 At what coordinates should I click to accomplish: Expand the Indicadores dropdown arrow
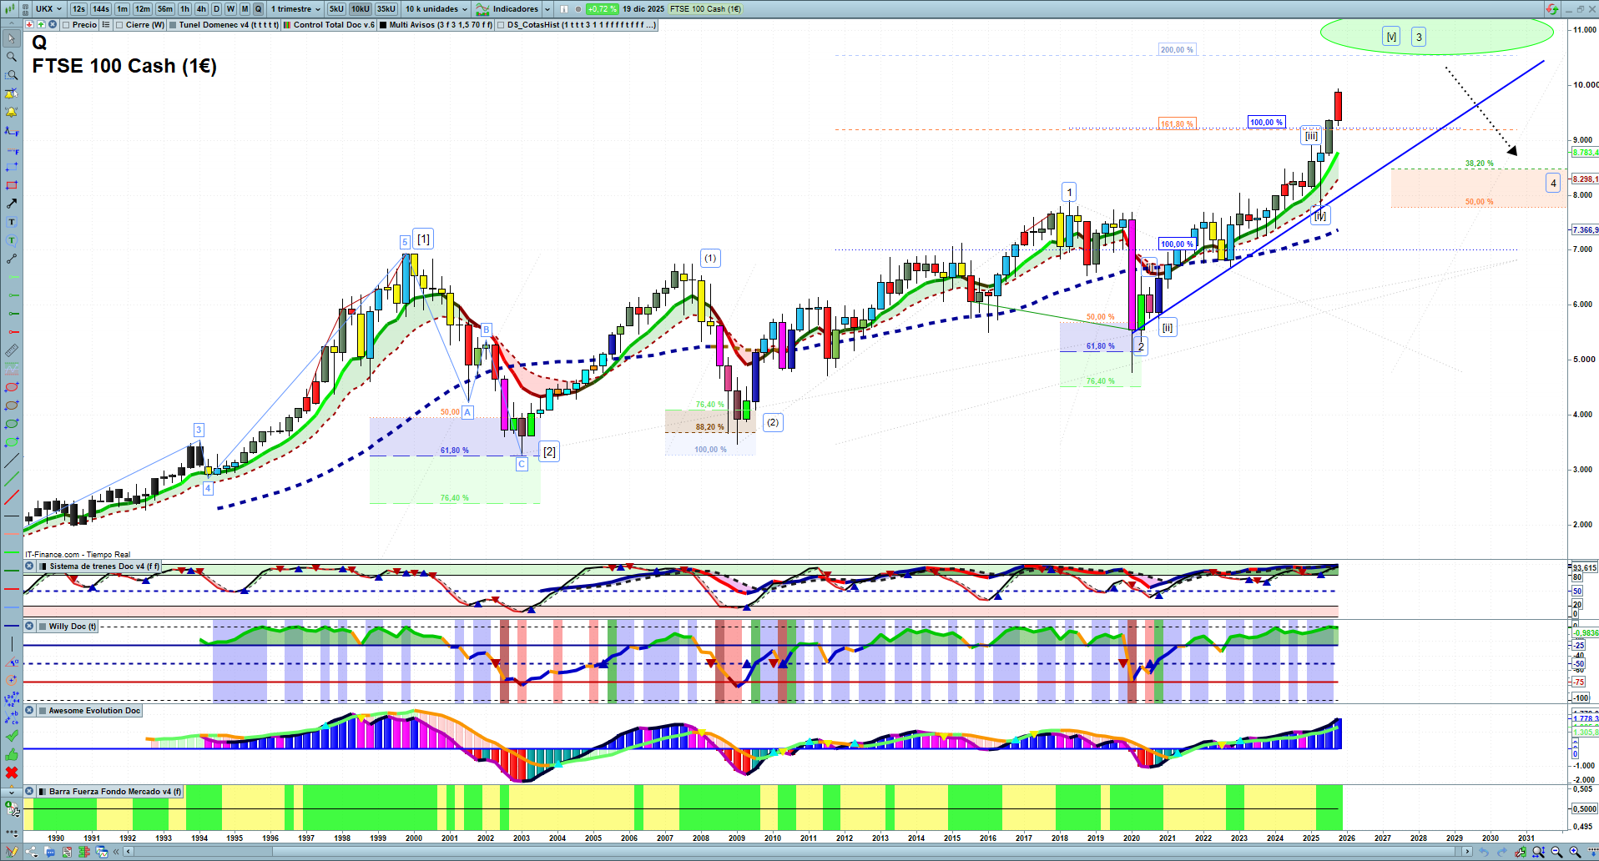click(547, 9)
